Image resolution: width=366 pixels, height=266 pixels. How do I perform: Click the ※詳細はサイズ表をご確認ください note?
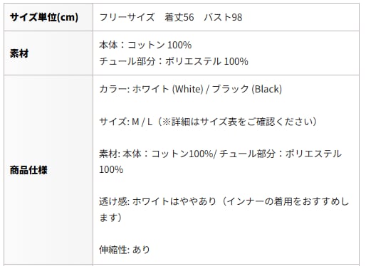click(239, 122)
